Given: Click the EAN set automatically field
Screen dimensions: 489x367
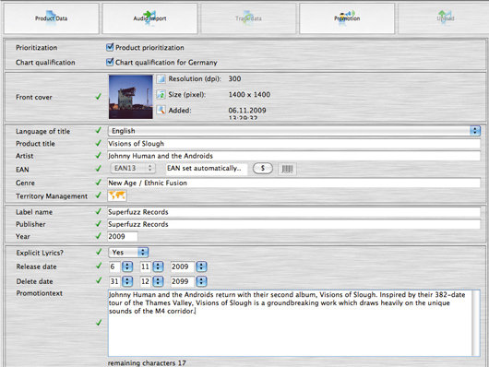Looking at the screenshot, I should [x=207, y=169].
